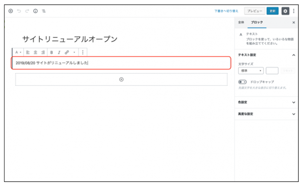Click the redo arrow icon

(x=27, y=11)
